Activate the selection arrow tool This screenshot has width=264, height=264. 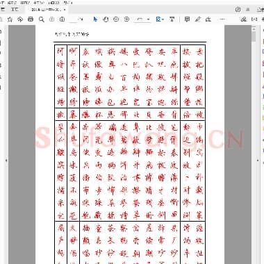point(95,19)
